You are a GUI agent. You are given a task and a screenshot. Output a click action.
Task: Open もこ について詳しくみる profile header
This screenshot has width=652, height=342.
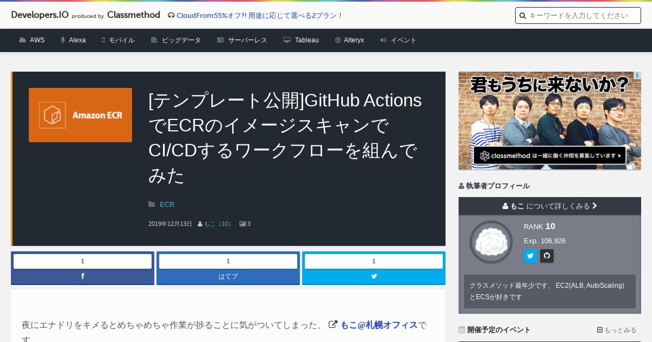[550, 206]
